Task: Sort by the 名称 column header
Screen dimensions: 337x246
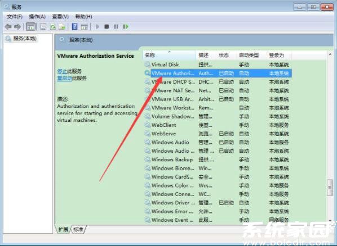Action: click(170, 55)
